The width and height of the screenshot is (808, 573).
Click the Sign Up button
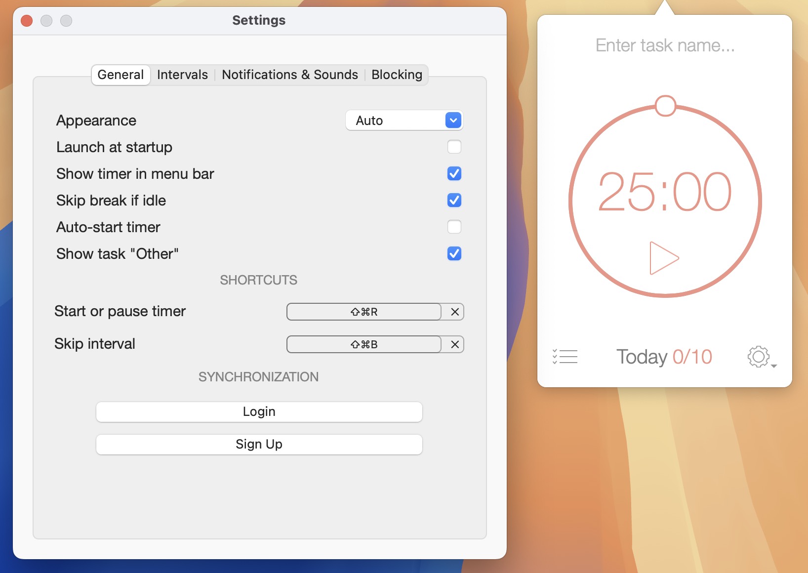[259, 444]
